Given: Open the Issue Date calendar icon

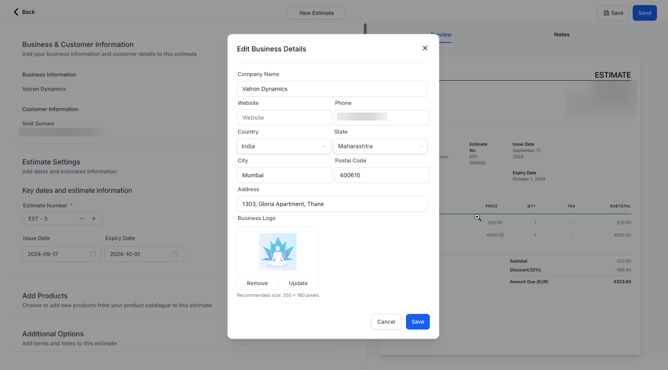Looking at the screenshot, I should point(93,254).
